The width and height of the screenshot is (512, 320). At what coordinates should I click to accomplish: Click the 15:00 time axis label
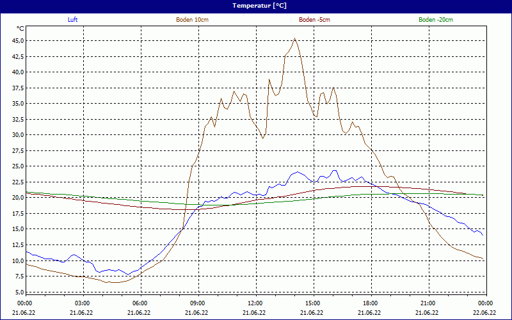coord(313,303)
